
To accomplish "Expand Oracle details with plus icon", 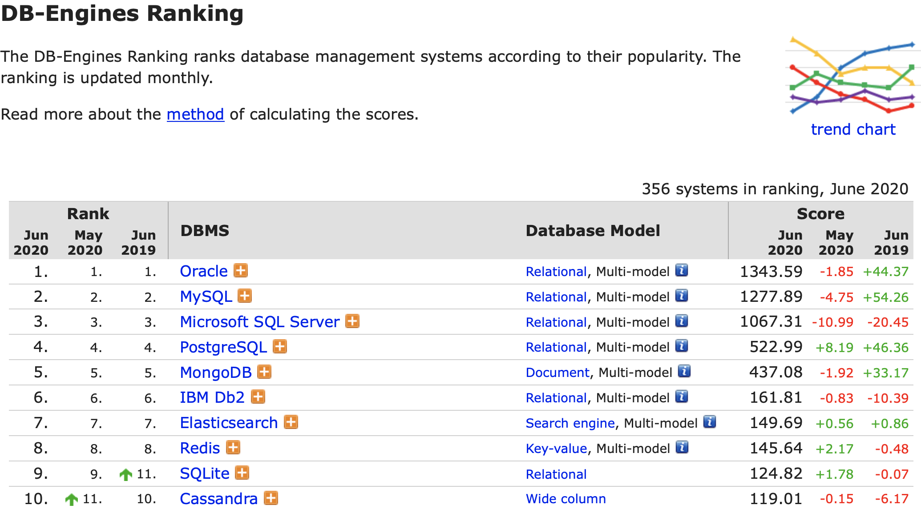I will [241, 270].
